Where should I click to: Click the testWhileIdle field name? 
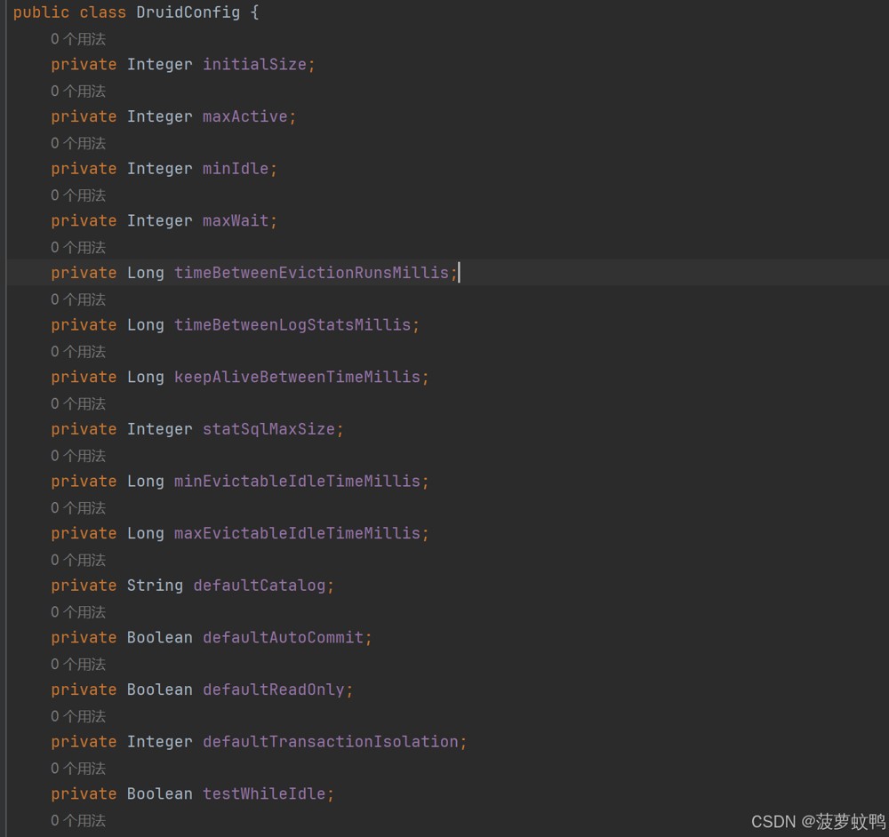coord(264,794)
